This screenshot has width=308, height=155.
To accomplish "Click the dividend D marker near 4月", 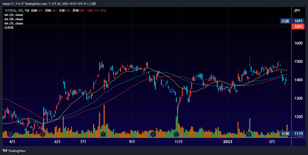I will (x=10, y=134).
